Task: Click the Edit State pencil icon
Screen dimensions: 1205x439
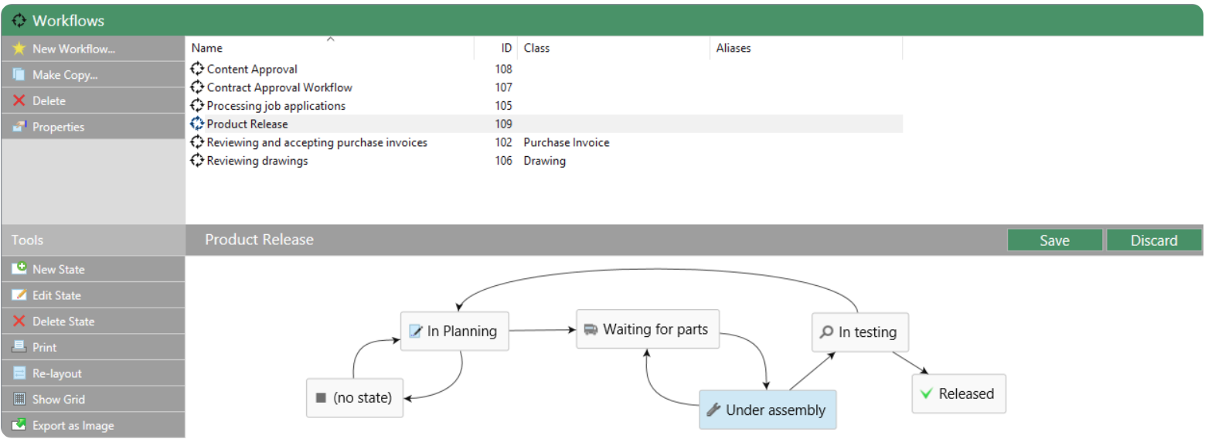Action: pos(19,295)
